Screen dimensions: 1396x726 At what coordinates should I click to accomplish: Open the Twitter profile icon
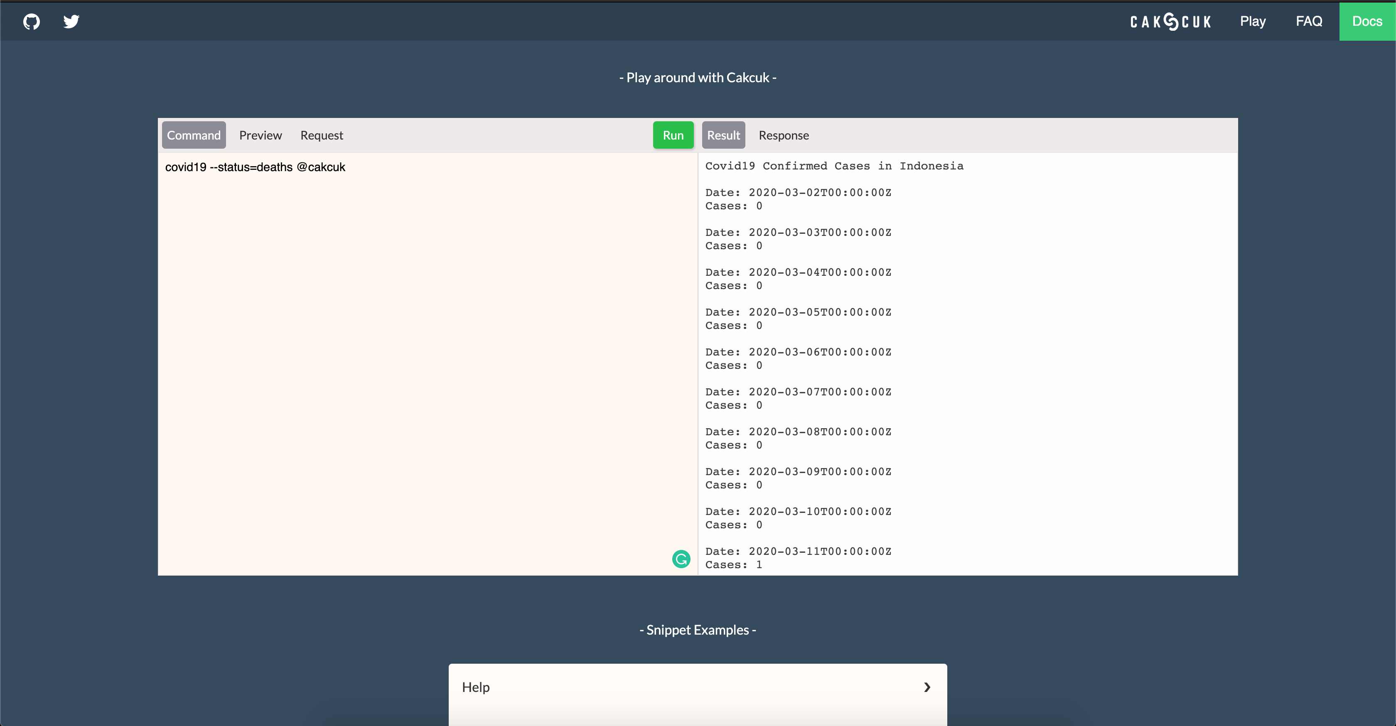[71, 21]
